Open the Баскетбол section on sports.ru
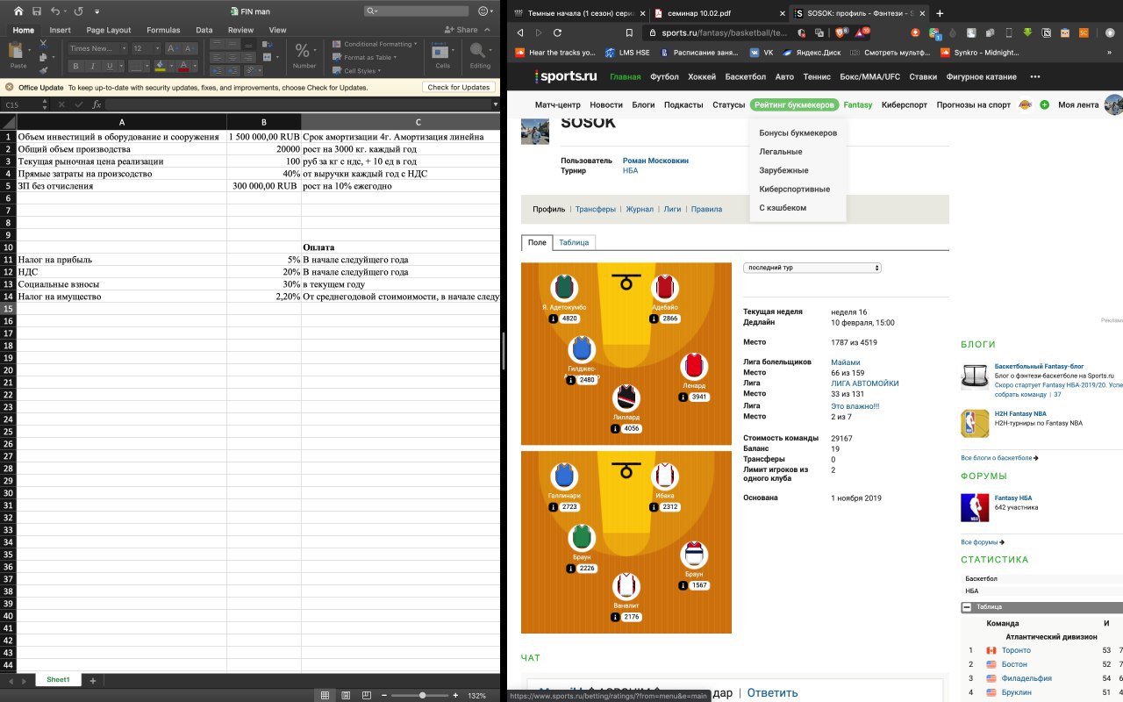 tap(745, 76)
